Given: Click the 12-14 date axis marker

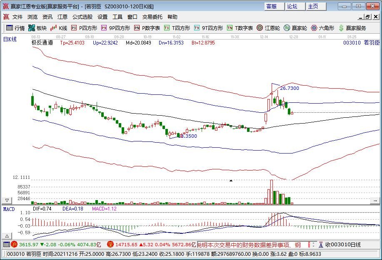Looking at the screenshot, I should (264, 37).
